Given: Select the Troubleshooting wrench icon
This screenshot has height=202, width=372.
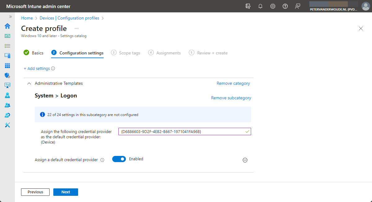Looking at the screenshot, I should click(7, 125).
